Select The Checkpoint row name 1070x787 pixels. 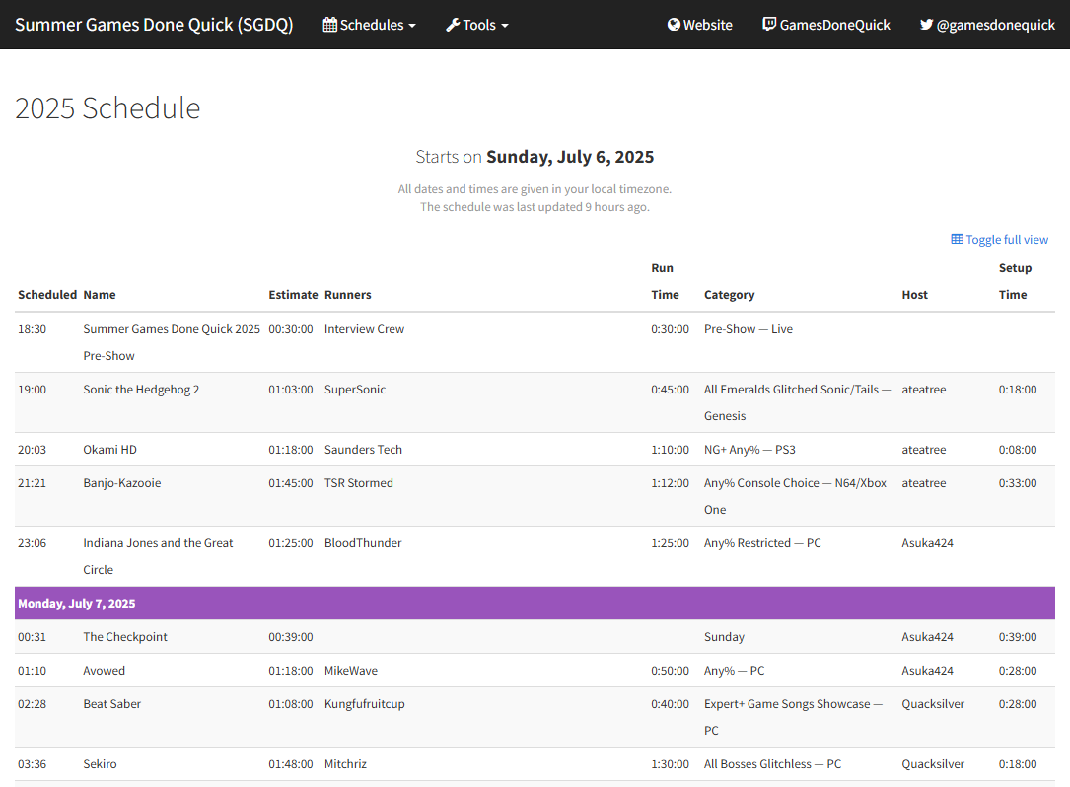(125, 637)
